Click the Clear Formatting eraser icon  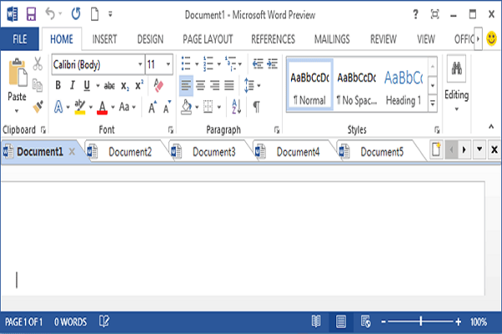pyautogui.click(x=158, y=85)
